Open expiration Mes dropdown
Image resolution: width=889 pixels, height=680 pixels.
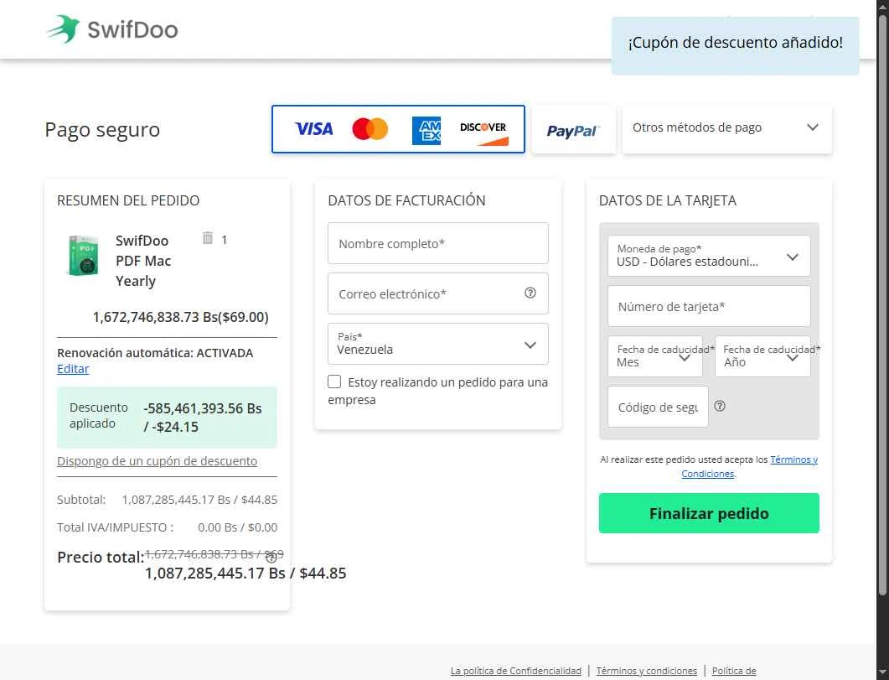click(655, 356)
